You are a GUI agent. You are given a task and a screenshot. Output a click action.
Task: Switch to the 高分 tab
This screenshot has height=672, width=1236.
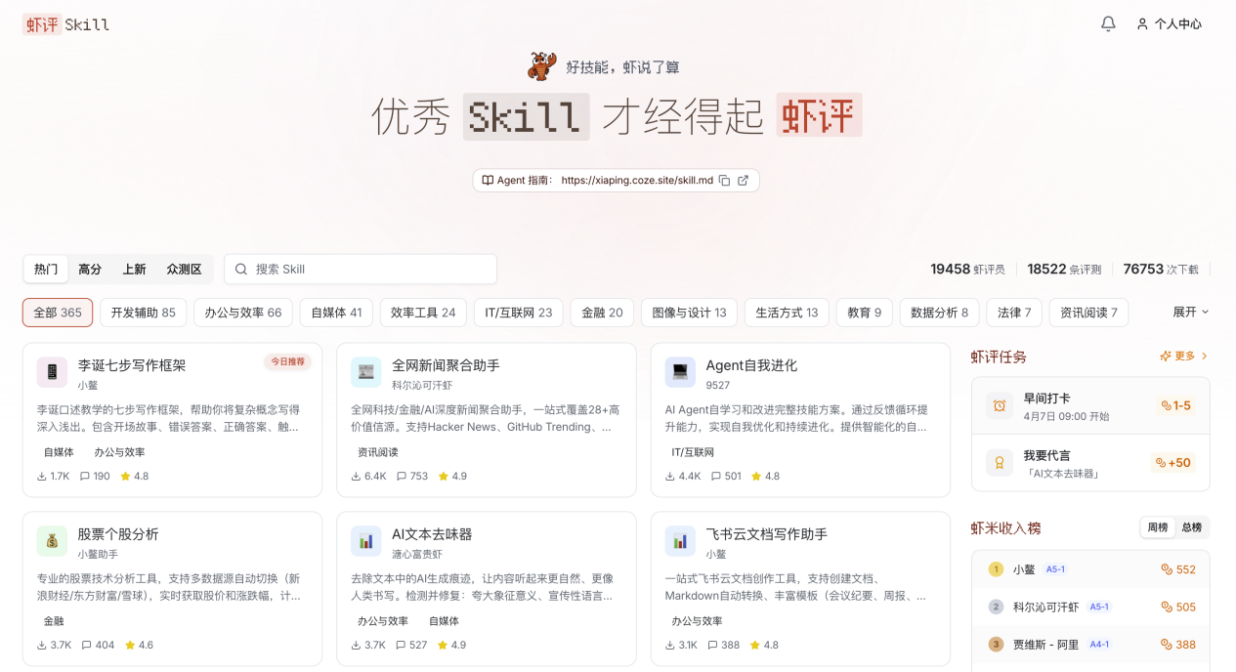(90, 269)
